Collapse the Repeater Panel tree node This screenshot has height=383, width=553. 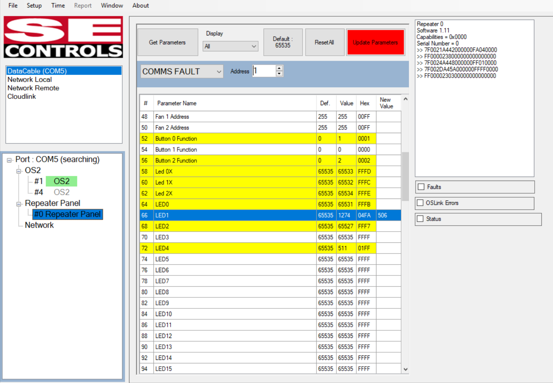point(19,204)
